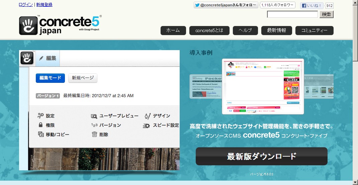This screenshot has width=358, height=185.
Task: Click the バージョン5.6.0.2 text
Action: click(x=262, y=174)
